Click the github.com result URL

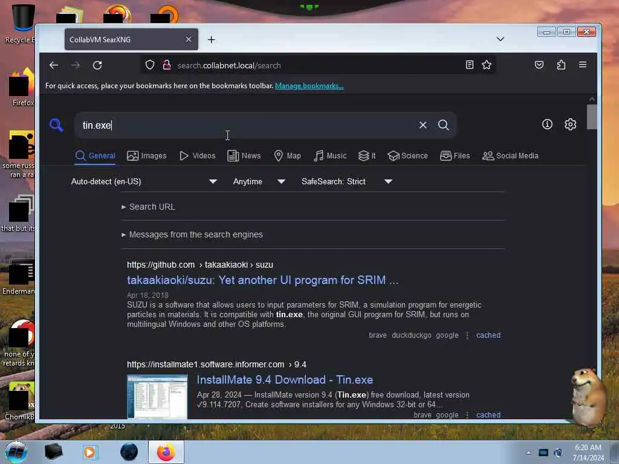tap(199, 265)
